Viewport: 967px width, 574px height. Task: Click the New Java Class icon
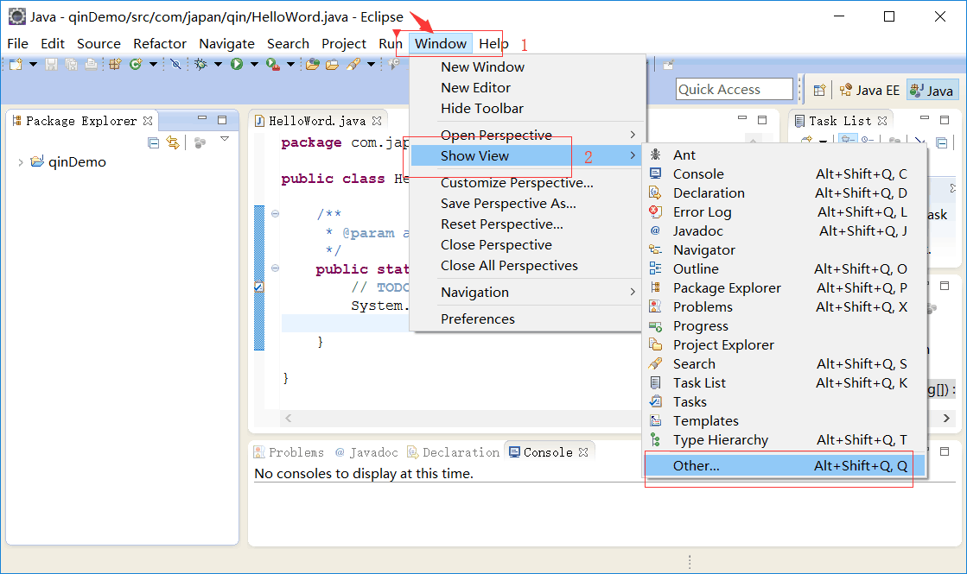(136, 64)
